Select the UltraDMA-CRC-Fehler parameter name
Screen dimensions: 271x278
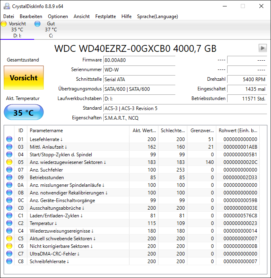55,254
